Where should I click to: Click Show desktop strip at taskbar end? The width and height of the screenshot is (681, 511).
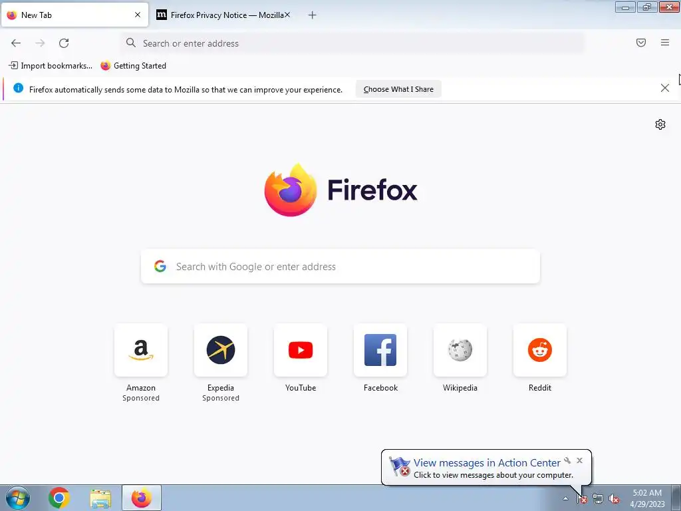click(x=676, y=498)
